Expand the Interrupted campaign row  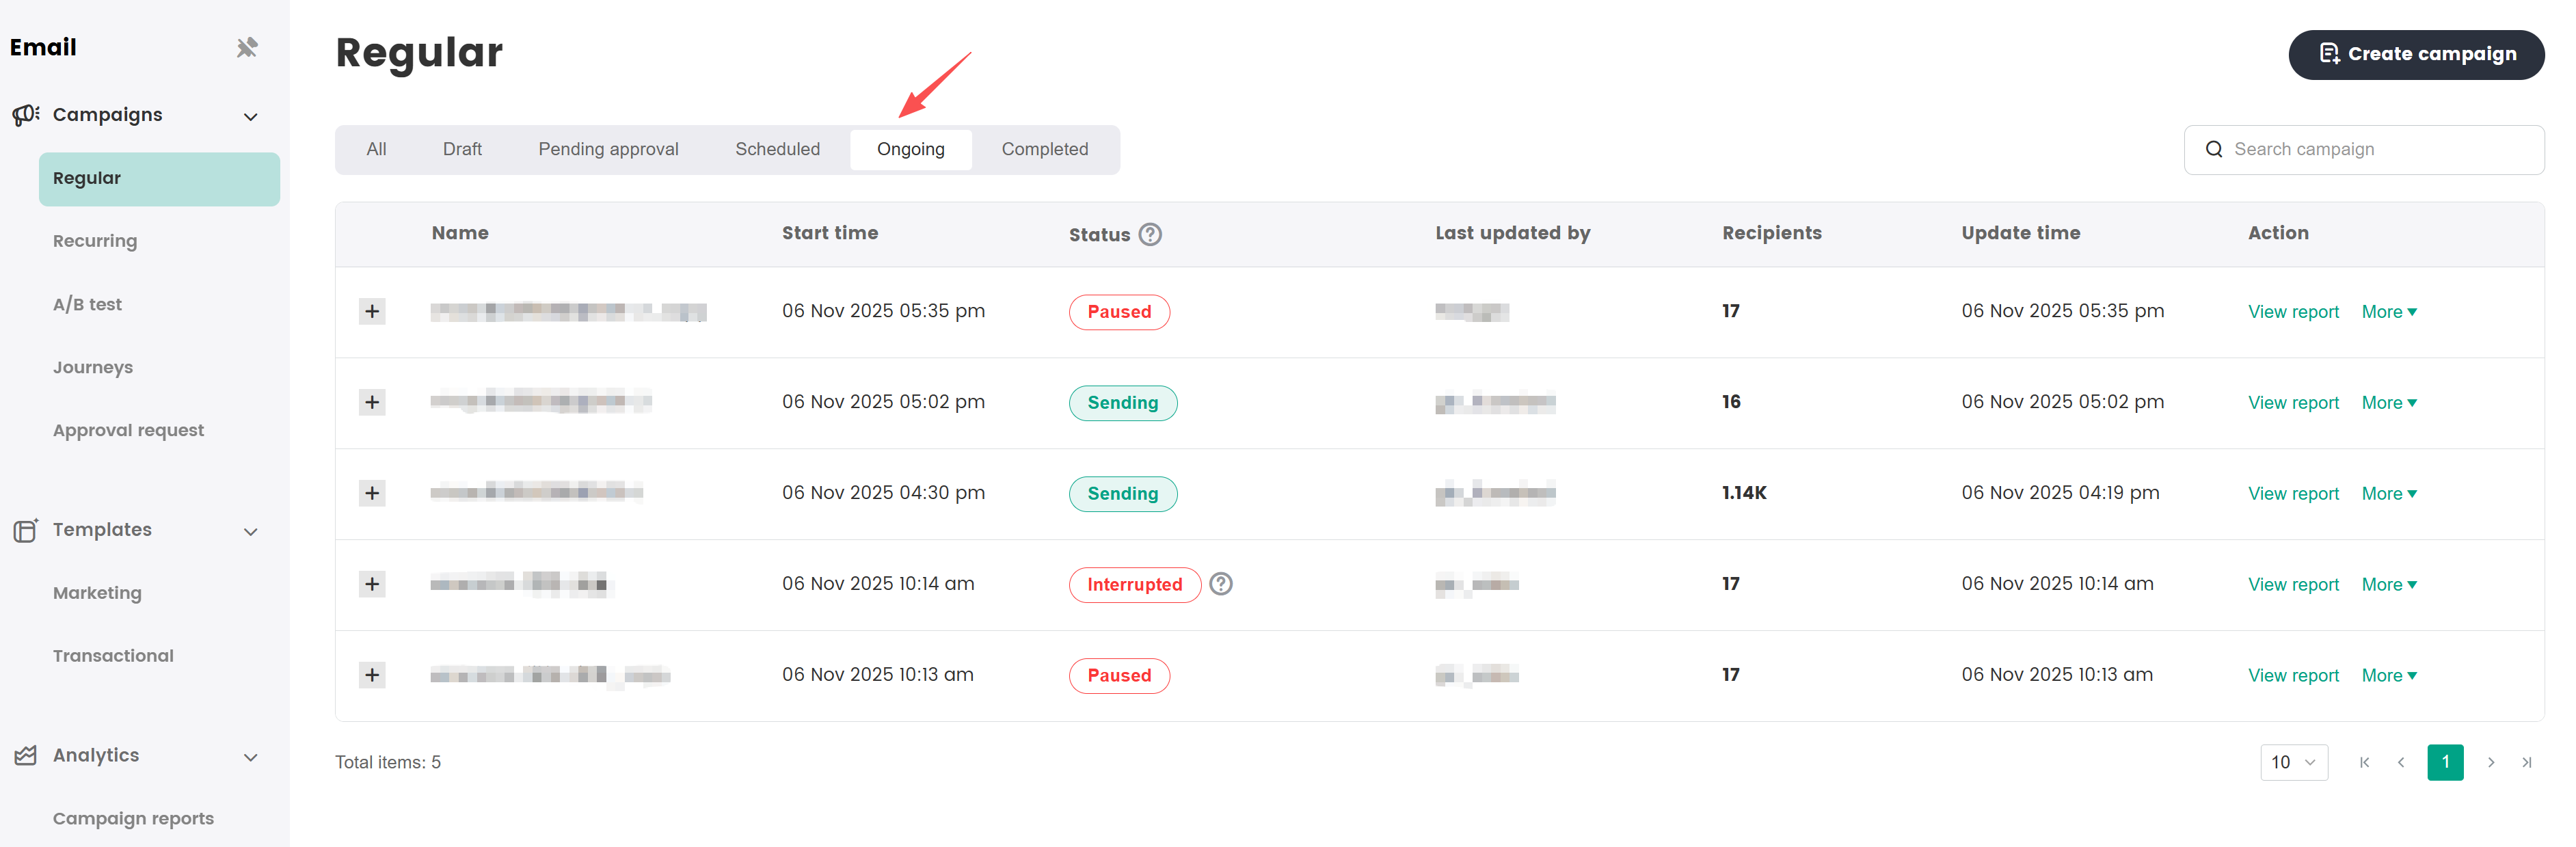(x=372, y=584)
